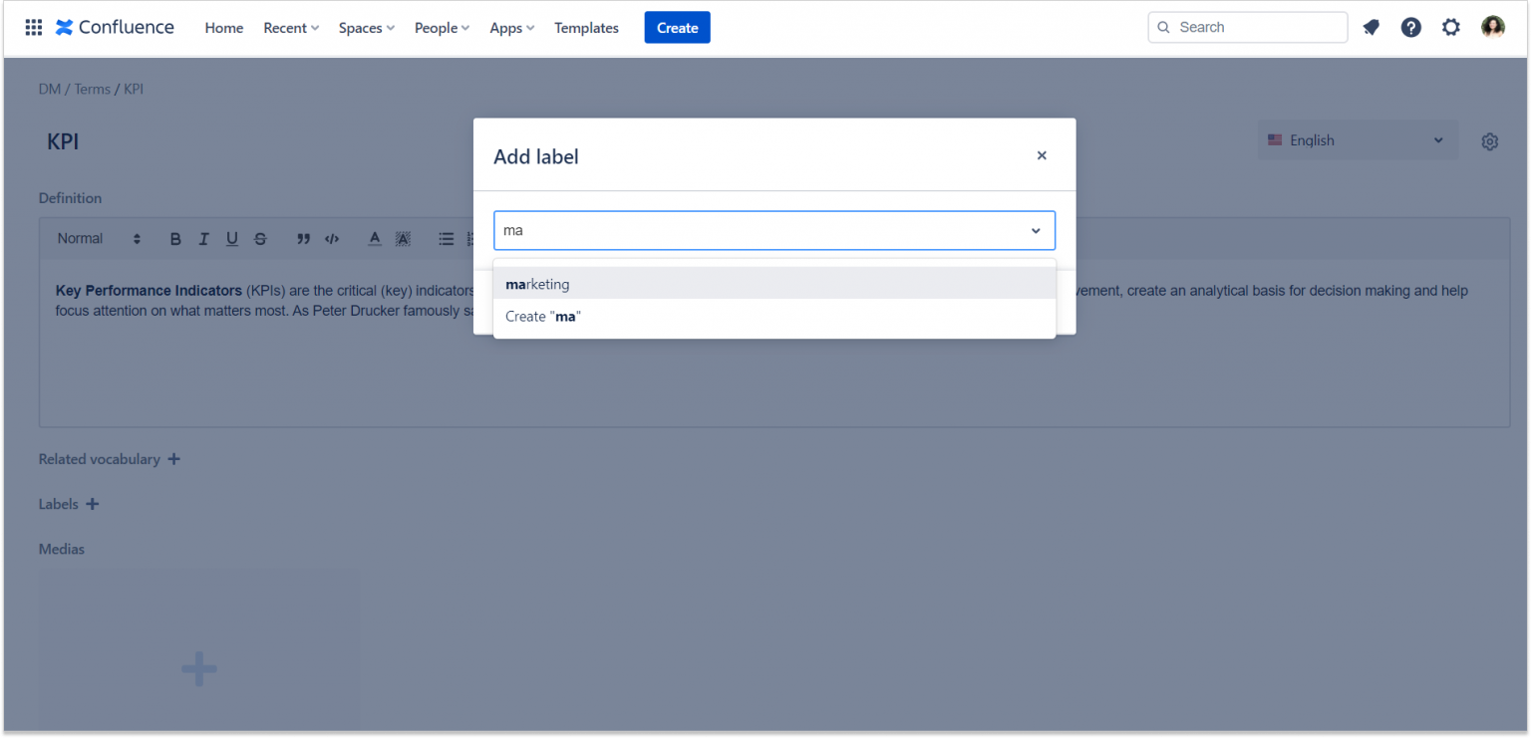Open the Confluence app switcher grid
Image resolution: width=1531 pixels, height=738 pixels.
pos(33,27)
